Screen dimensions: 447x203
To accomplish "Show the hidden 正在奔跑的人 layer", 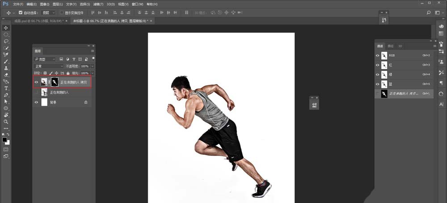I will pos(36,92).
